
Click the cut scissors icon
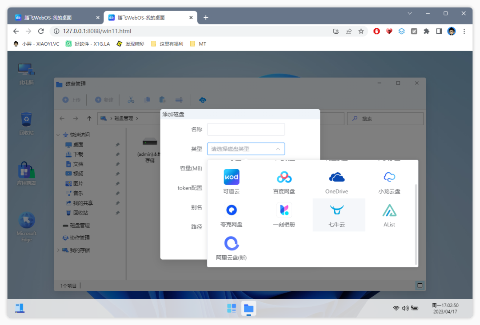131,100
